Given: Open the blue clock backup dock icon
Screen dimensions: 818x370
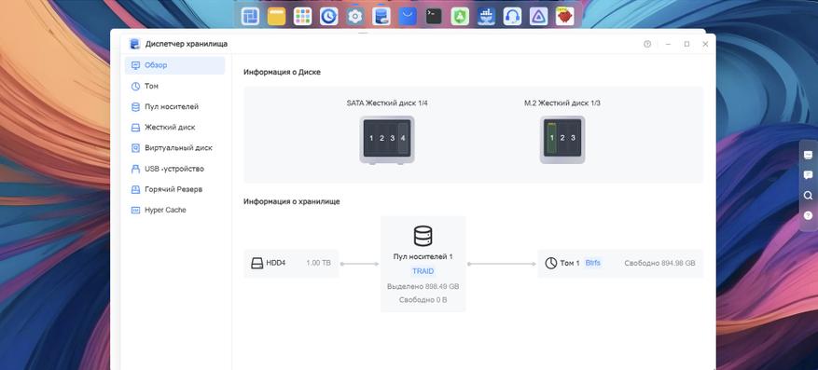Looking at the screenshot, I should pyautogui.click(x=328, y=16).
